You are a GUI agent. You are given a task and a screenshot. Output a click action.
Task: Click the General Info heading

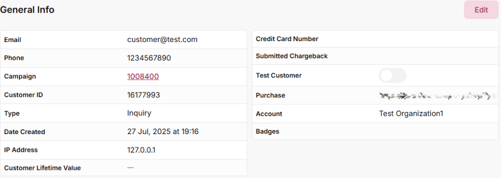pos(27,10)
